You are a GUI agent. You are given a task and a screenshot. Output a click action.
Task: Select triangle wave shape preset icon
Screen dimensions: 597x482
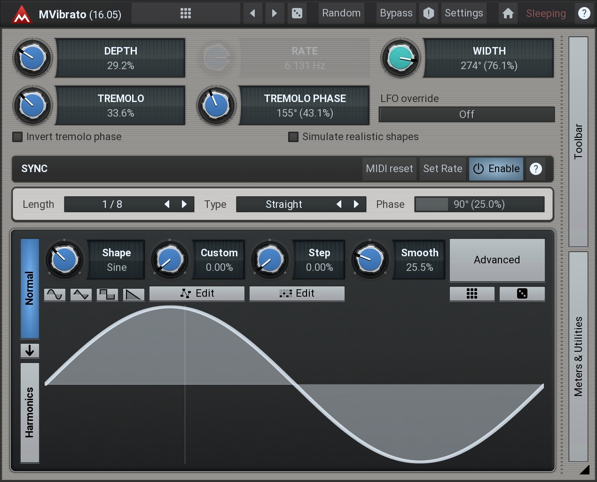click(x=81, y=294)
